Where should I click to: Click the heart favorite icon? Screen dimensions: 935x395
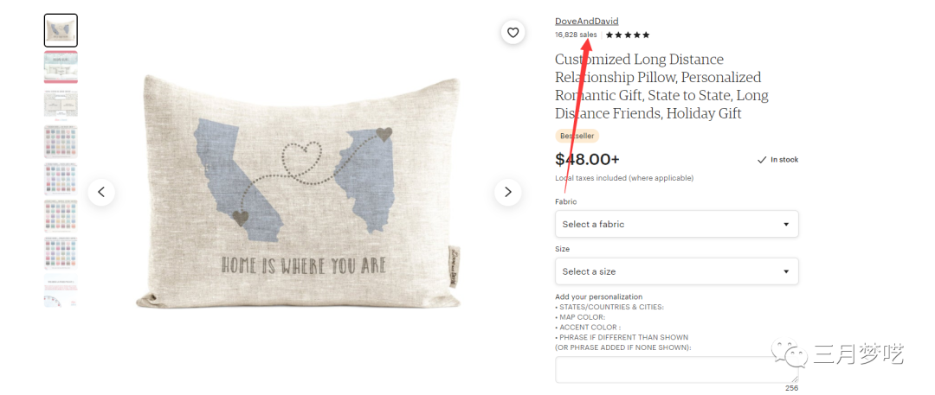click(x=513, y=33)
